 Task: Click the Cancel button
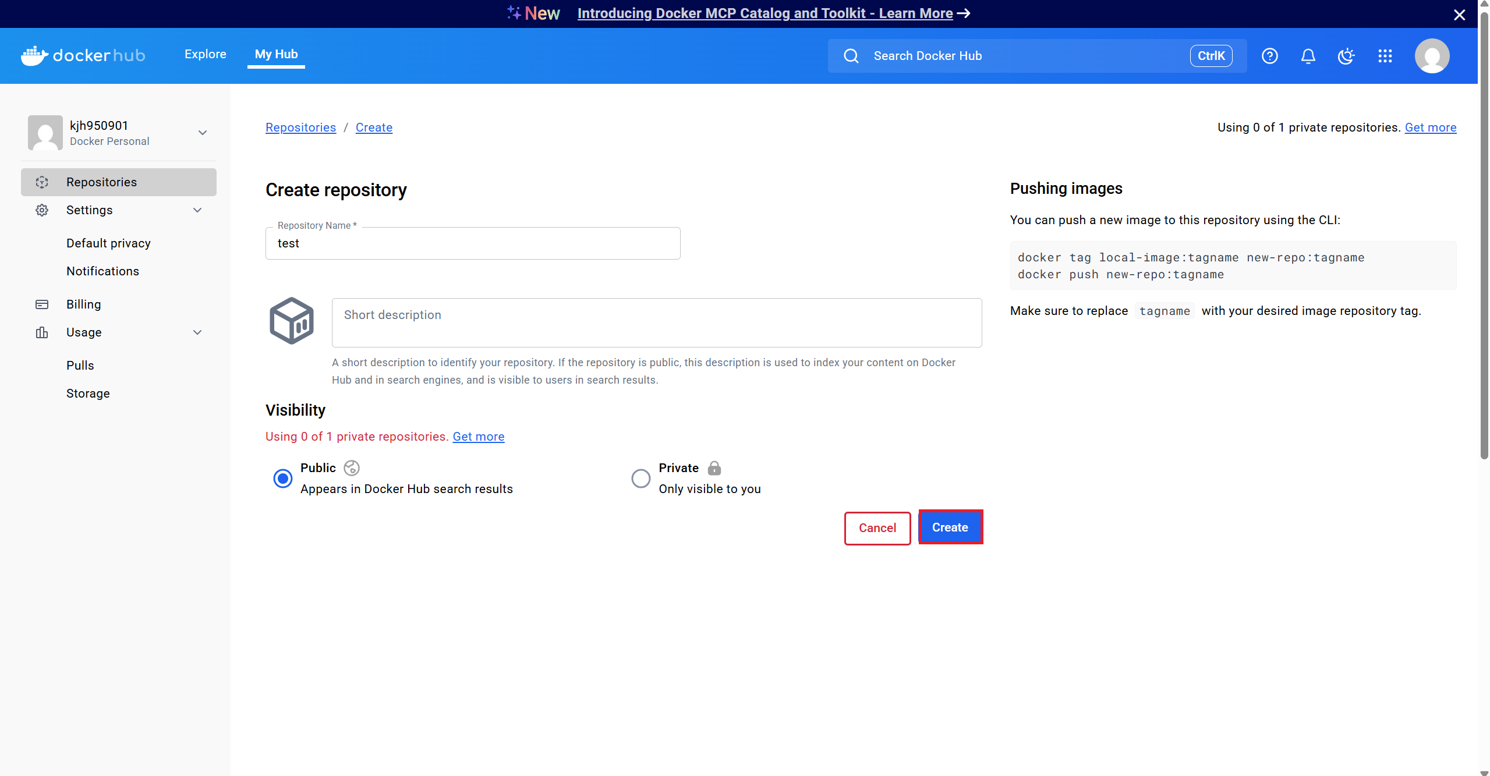tap(877, 528)
